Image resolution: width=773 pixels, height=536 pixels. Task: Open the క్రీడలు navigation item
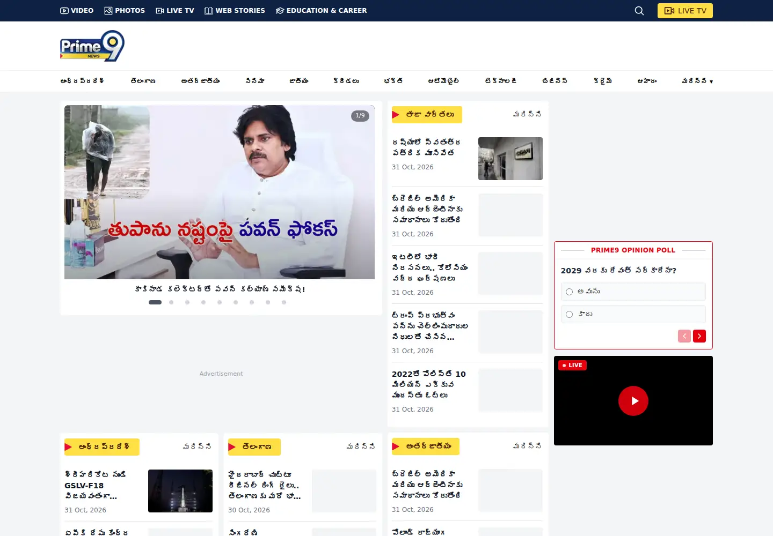pos(346,81)
